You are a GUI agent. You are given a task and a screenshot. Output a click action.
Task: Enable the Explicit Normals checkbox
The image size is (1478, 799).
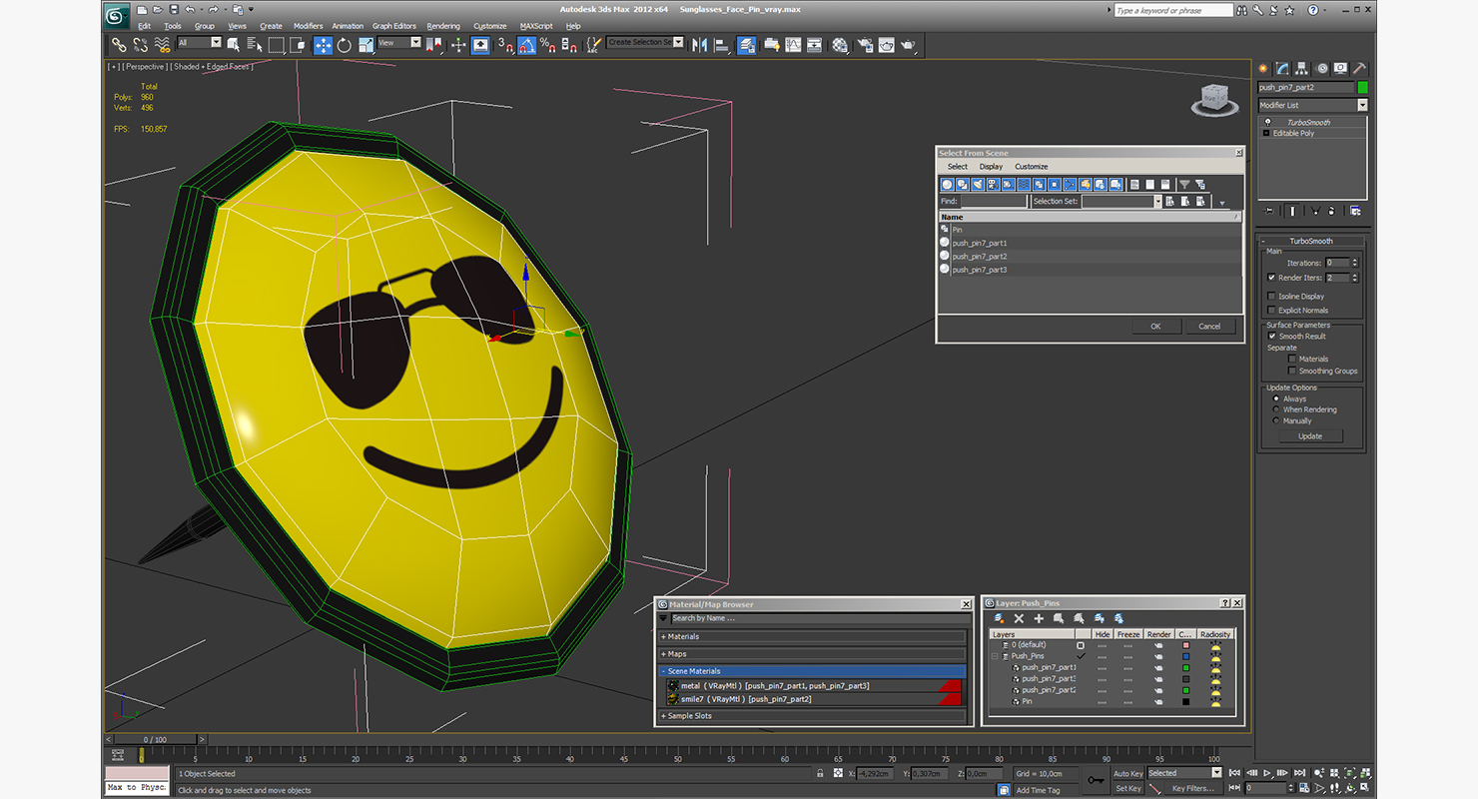click(x=1271, y=311)
